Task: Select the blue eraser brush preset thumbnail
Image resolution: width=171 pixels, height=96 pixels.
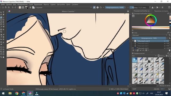Action: click(x=135, y=60)
